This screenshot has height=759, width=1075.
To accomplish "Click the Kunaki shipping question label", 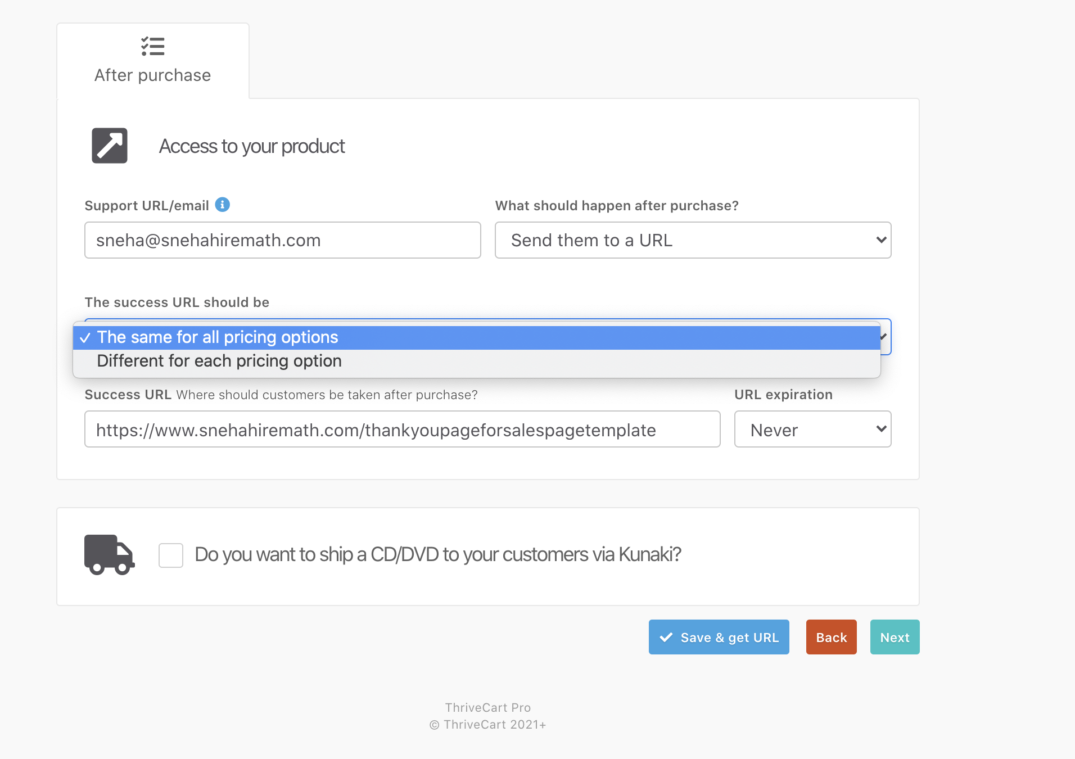I will click(437, 554).
